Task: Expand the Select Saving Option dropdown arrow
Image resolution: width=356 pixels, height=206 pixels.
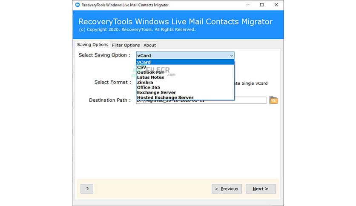Action: 231,56
